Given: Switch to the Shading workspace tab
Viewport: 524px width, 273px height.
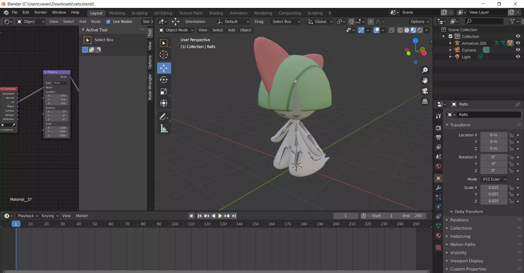Looking at the screenshot, I should click(x=216, y=13).
